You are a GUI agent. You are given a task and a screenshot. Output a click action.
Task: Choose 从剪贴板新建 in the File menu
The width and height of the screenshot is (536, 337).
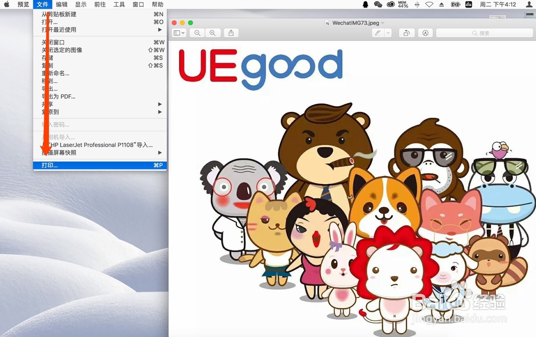[x=100, y=14]
